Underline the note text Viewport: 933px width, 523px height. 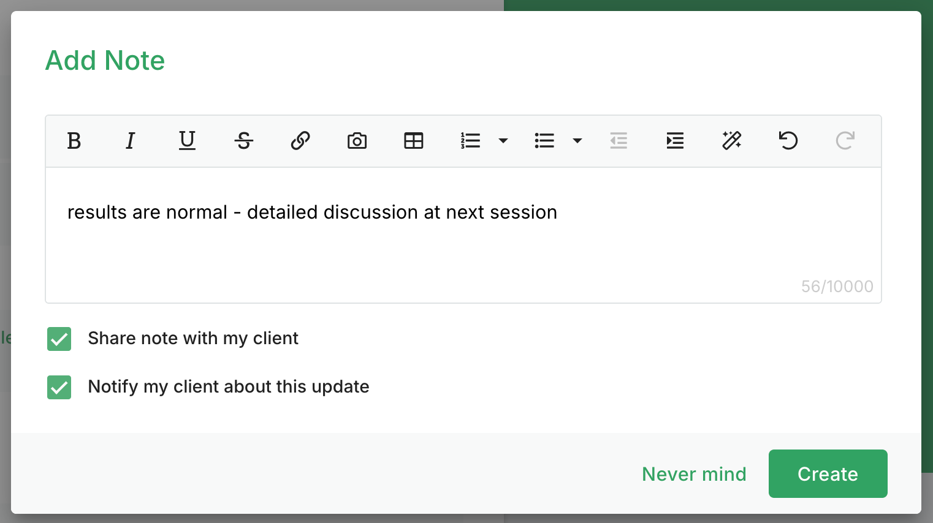click(x=187, y=141)
